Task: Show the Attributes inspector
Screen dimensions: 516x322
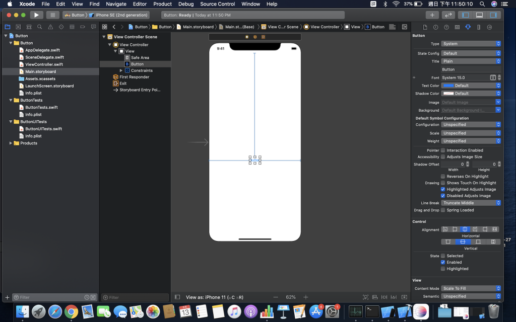Action: point(468,27)
